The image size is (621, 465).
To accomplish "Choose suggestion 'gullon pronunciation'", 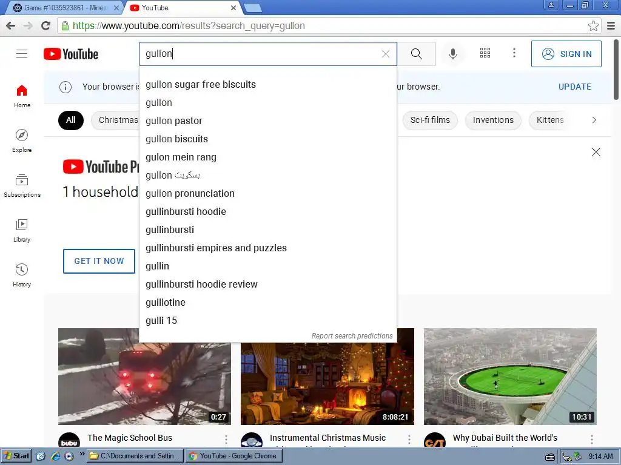I will pos(267,194).
